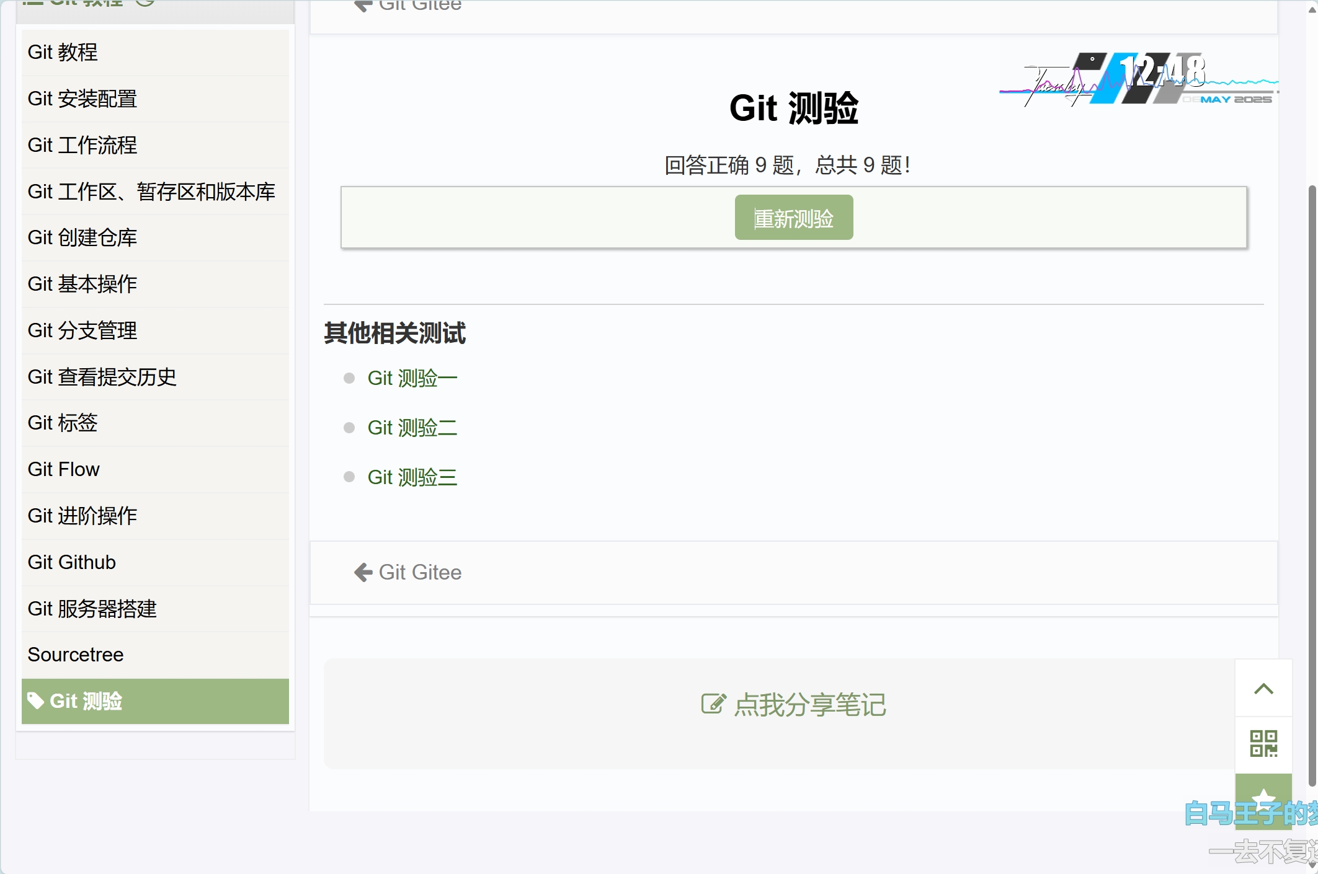Viewport: 1318px width, 874px height.
Task: Click the pencil edit icon for sharing notes
Action: [713, 704]
